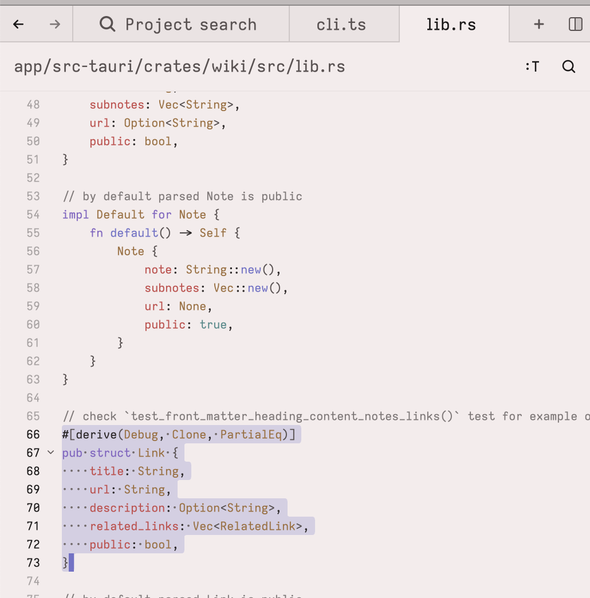Click 'Default' trait name on line 54
Image resolution: width=590 pixels, height=598 pixels.
coord(120,215)
